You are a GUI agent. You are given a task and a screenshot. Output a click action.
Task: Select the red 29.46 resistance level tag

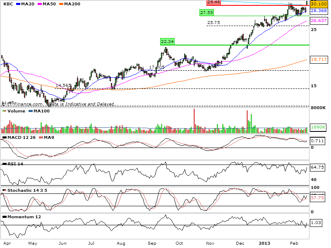pyautogui.click(x=213, y=2)
